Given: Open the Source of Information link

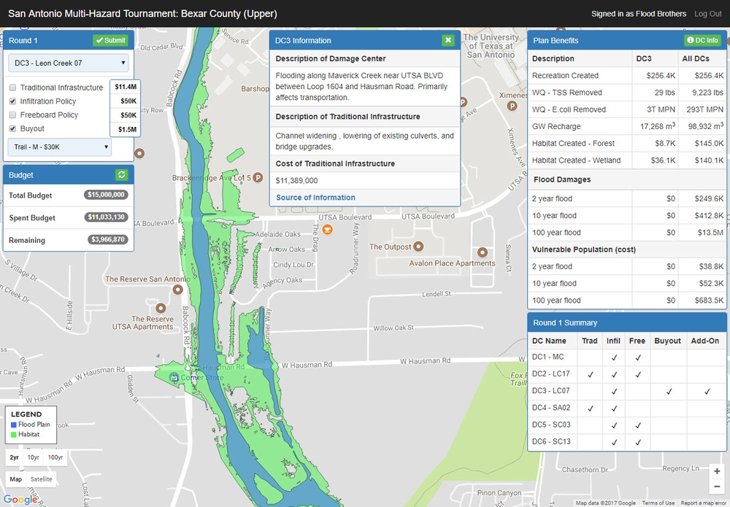Looking at the screenshot, I should [315, 198].
